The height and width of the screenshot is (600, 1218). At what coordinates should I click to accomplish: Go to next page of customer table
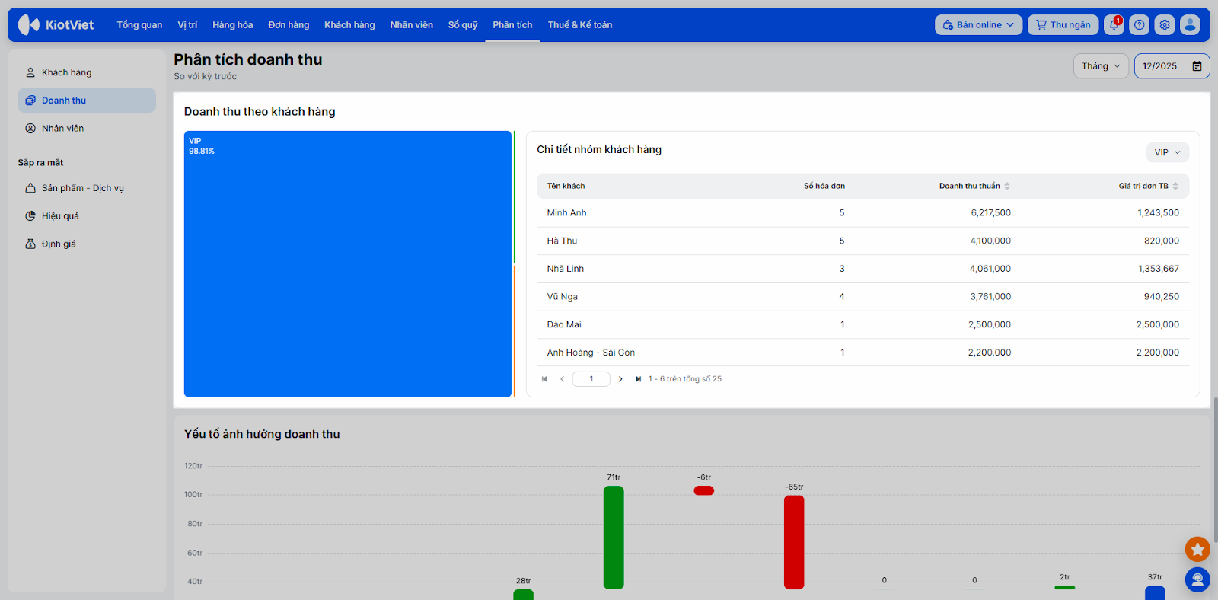tap(620, 379)
